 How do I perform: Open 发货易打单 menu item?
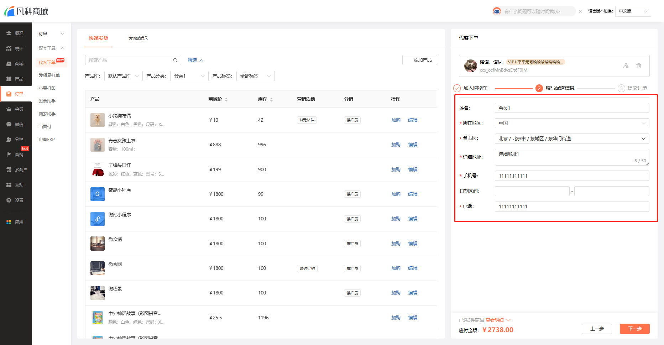(49, 75)
